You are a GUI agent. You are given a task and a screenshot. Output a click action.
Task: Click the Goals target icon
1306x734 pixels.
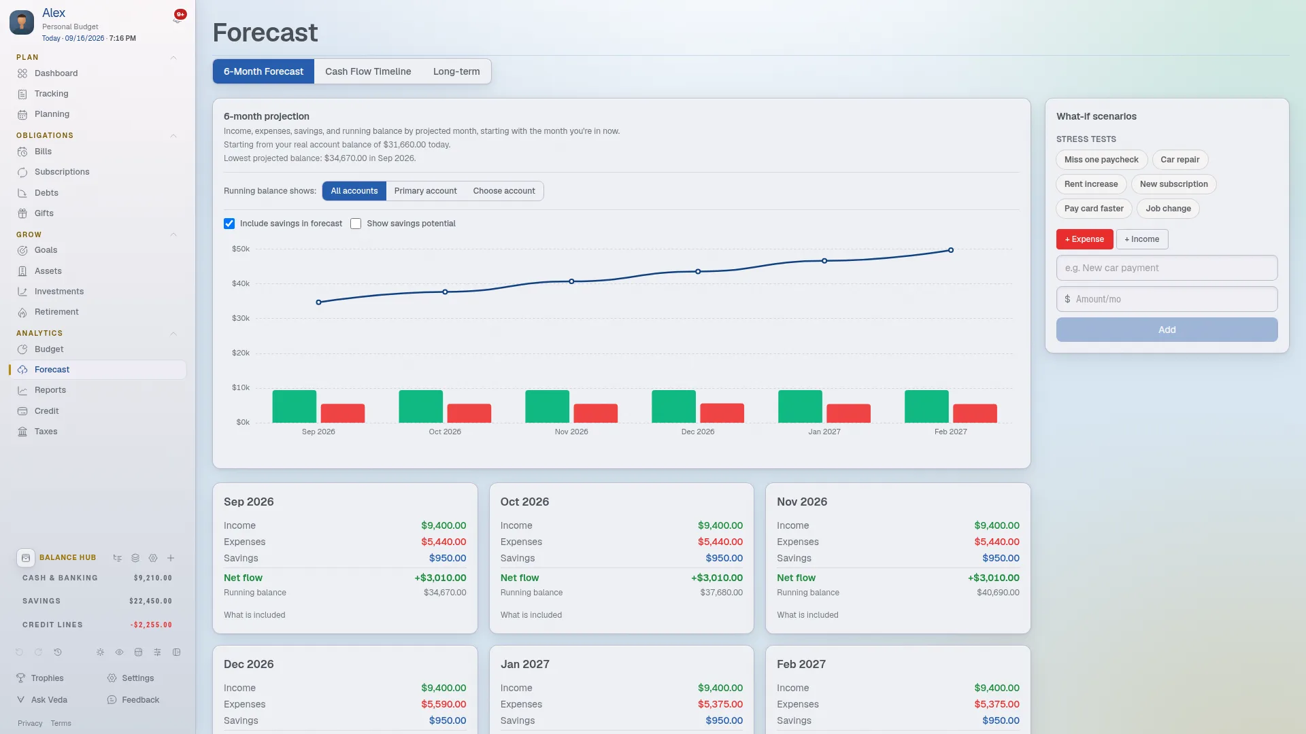(22, 250)
